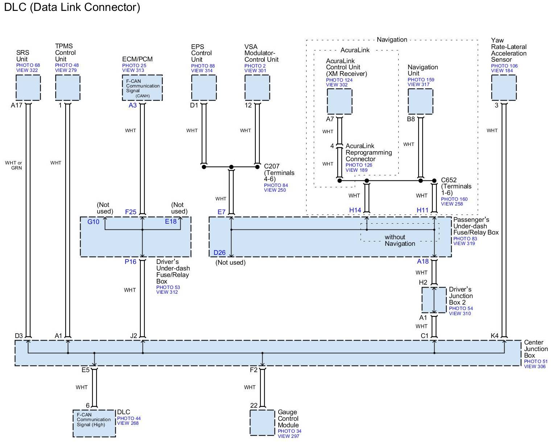Open PHOTO 106 for Yaw Rate-Lateral Sensor
Viewport: 551px width, 444px height.
pyautogui.click(x=504, y=66)
